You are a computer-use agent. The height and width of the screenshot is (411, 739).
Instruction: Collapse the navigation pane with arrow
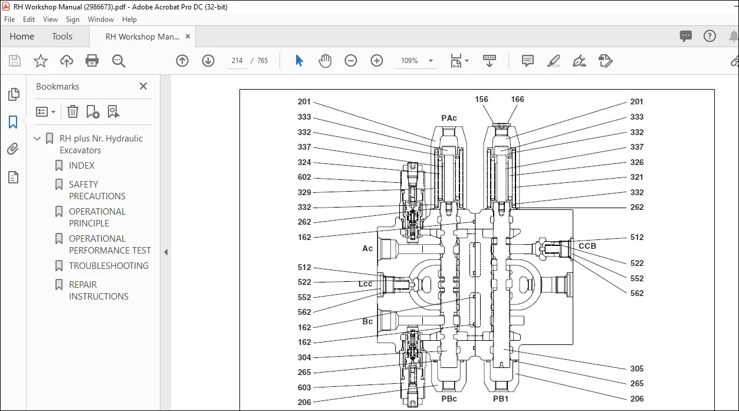166,252
